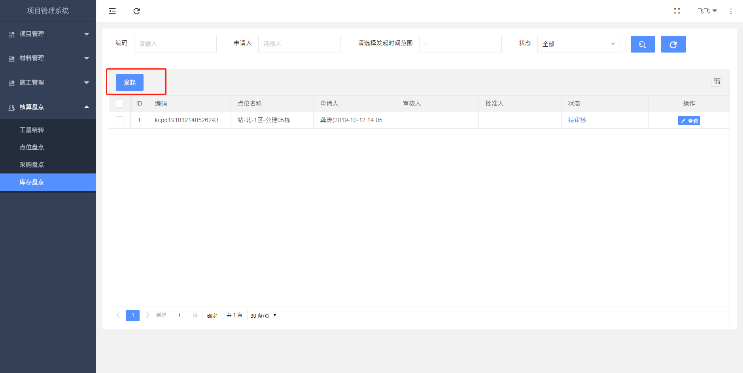This screenshot has height=373, width=743.
Task: Click the 施工管理 sidebar icon
Action: (x=12, y=83)
